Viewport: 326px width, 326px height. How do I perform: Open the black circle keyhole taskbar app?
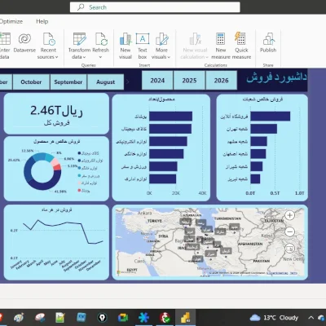(x=102, y=318)
